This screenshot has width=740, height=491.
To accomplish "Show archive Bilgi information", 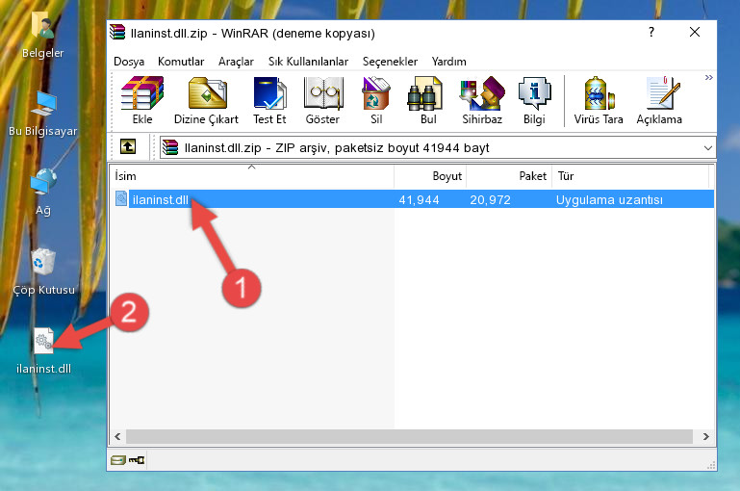I will point(534,100).
